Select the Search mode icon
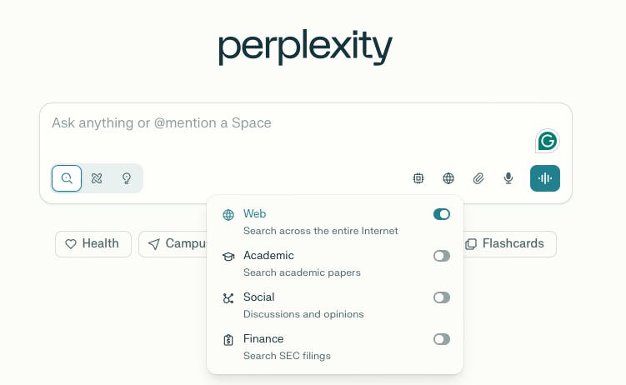This screenshot has height=385, width=626. (67, 178)
